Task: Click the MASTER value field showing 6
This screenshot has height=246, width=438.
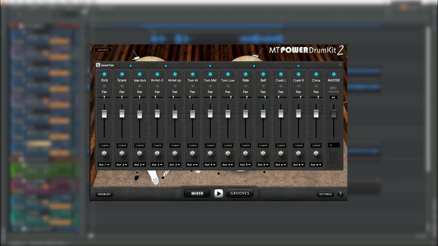Action: (x=334, y=145)
